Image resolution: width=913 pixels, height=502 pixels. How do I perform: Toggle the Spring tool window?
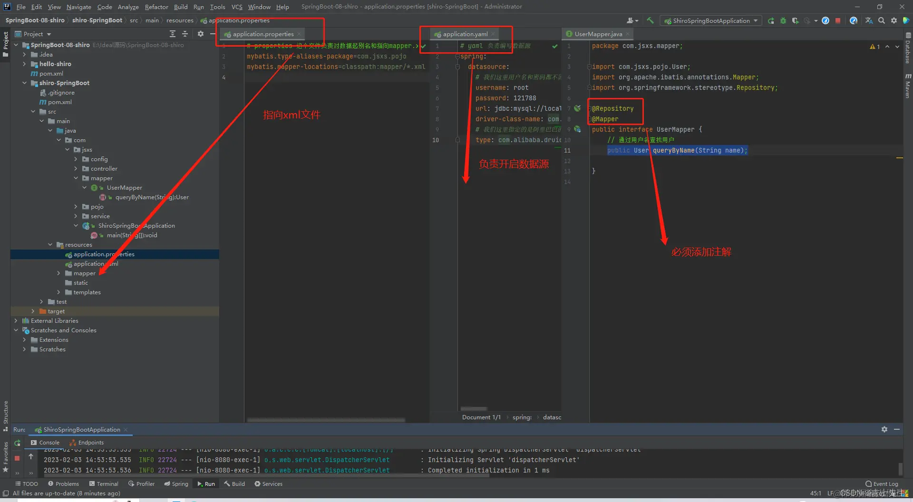coord(176,484)
